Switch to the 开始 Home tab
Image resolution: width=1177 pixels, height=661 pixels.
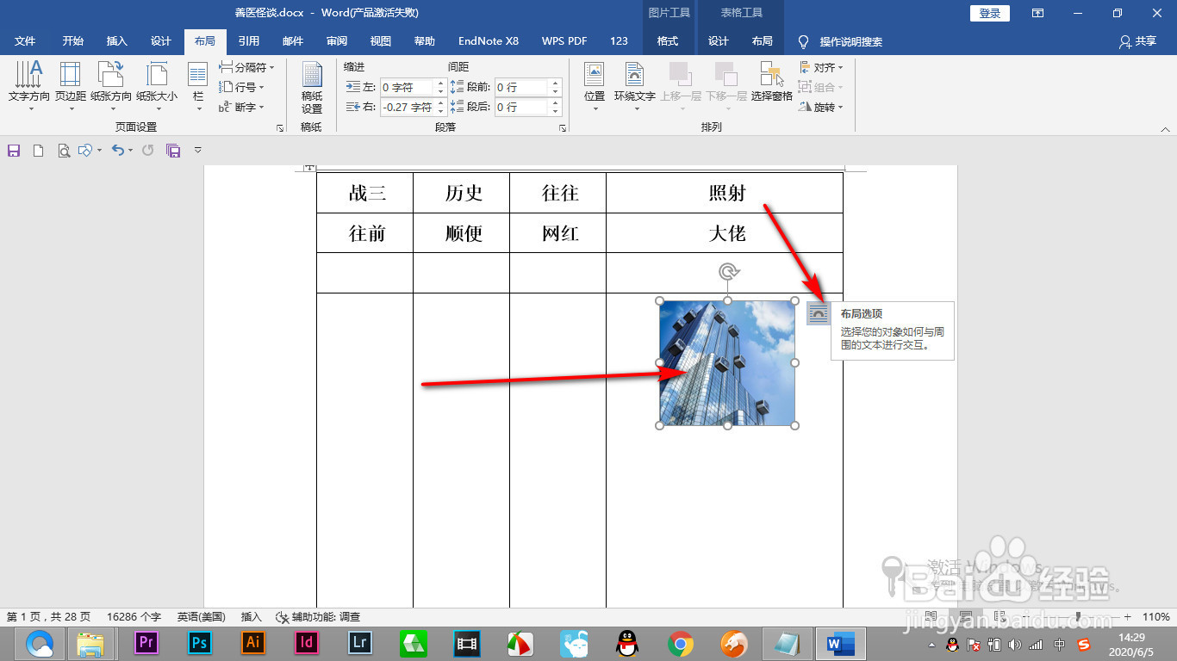coord(73,41)
